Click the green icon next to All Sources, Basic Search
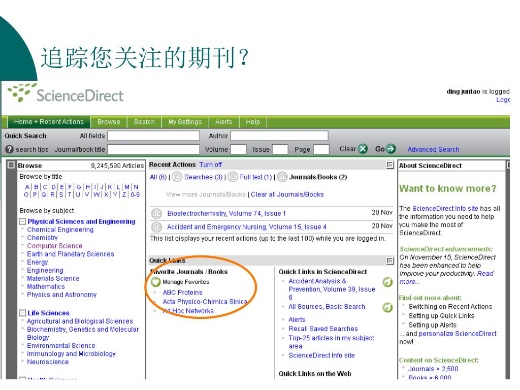Screen dimensions: 520x390 tap(387, 307)
